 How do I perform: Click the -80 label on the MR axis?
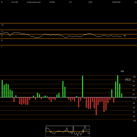point(134,116)
